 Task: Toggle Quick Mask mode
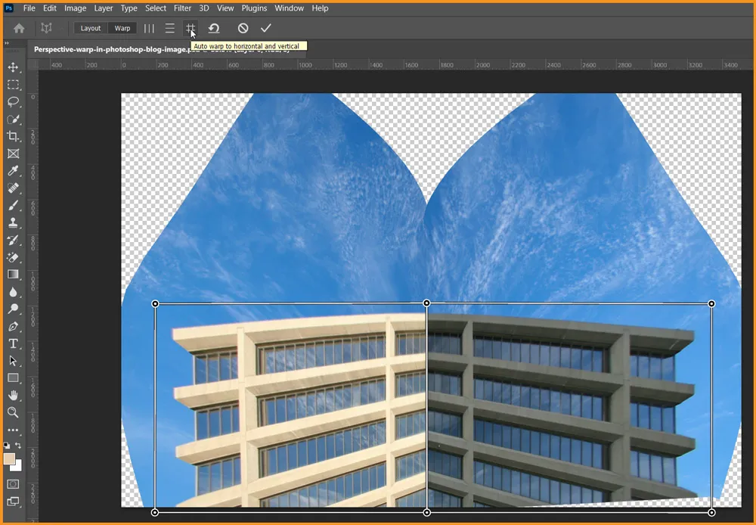(x=13, y=484)
